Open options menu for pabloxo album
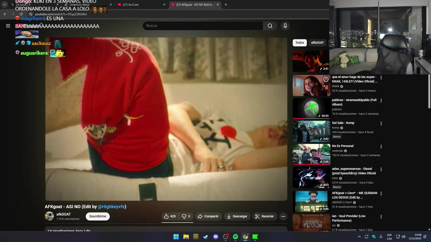The image size is (431, 242). 381,100
